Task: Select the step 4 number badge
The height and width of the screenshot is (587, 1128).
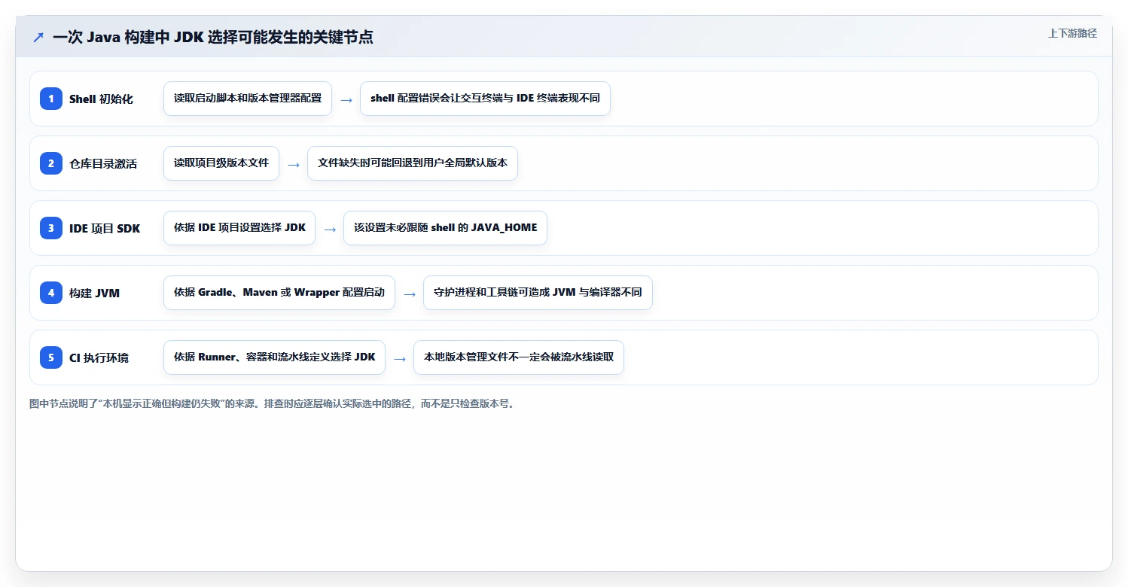Action: click(x=51, y=293)
